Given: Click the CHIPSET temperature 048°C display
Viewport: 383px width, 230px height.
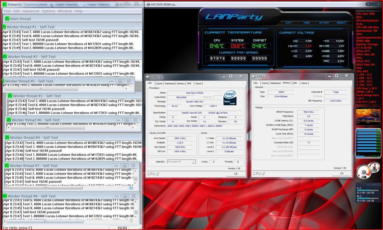Looking at the screenshot, I should click(259, 46).
